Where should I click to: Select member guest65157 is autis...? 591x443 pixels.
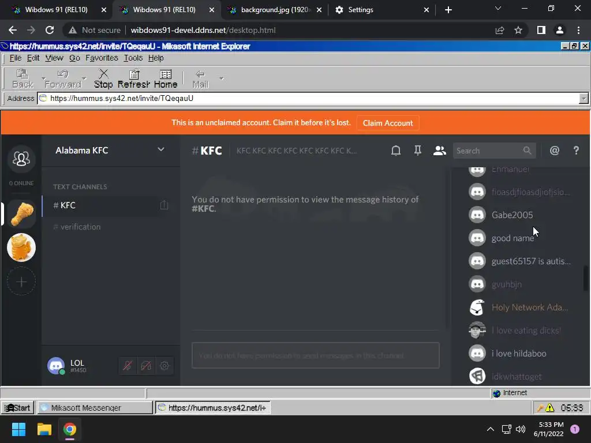(x=520, y=261)
